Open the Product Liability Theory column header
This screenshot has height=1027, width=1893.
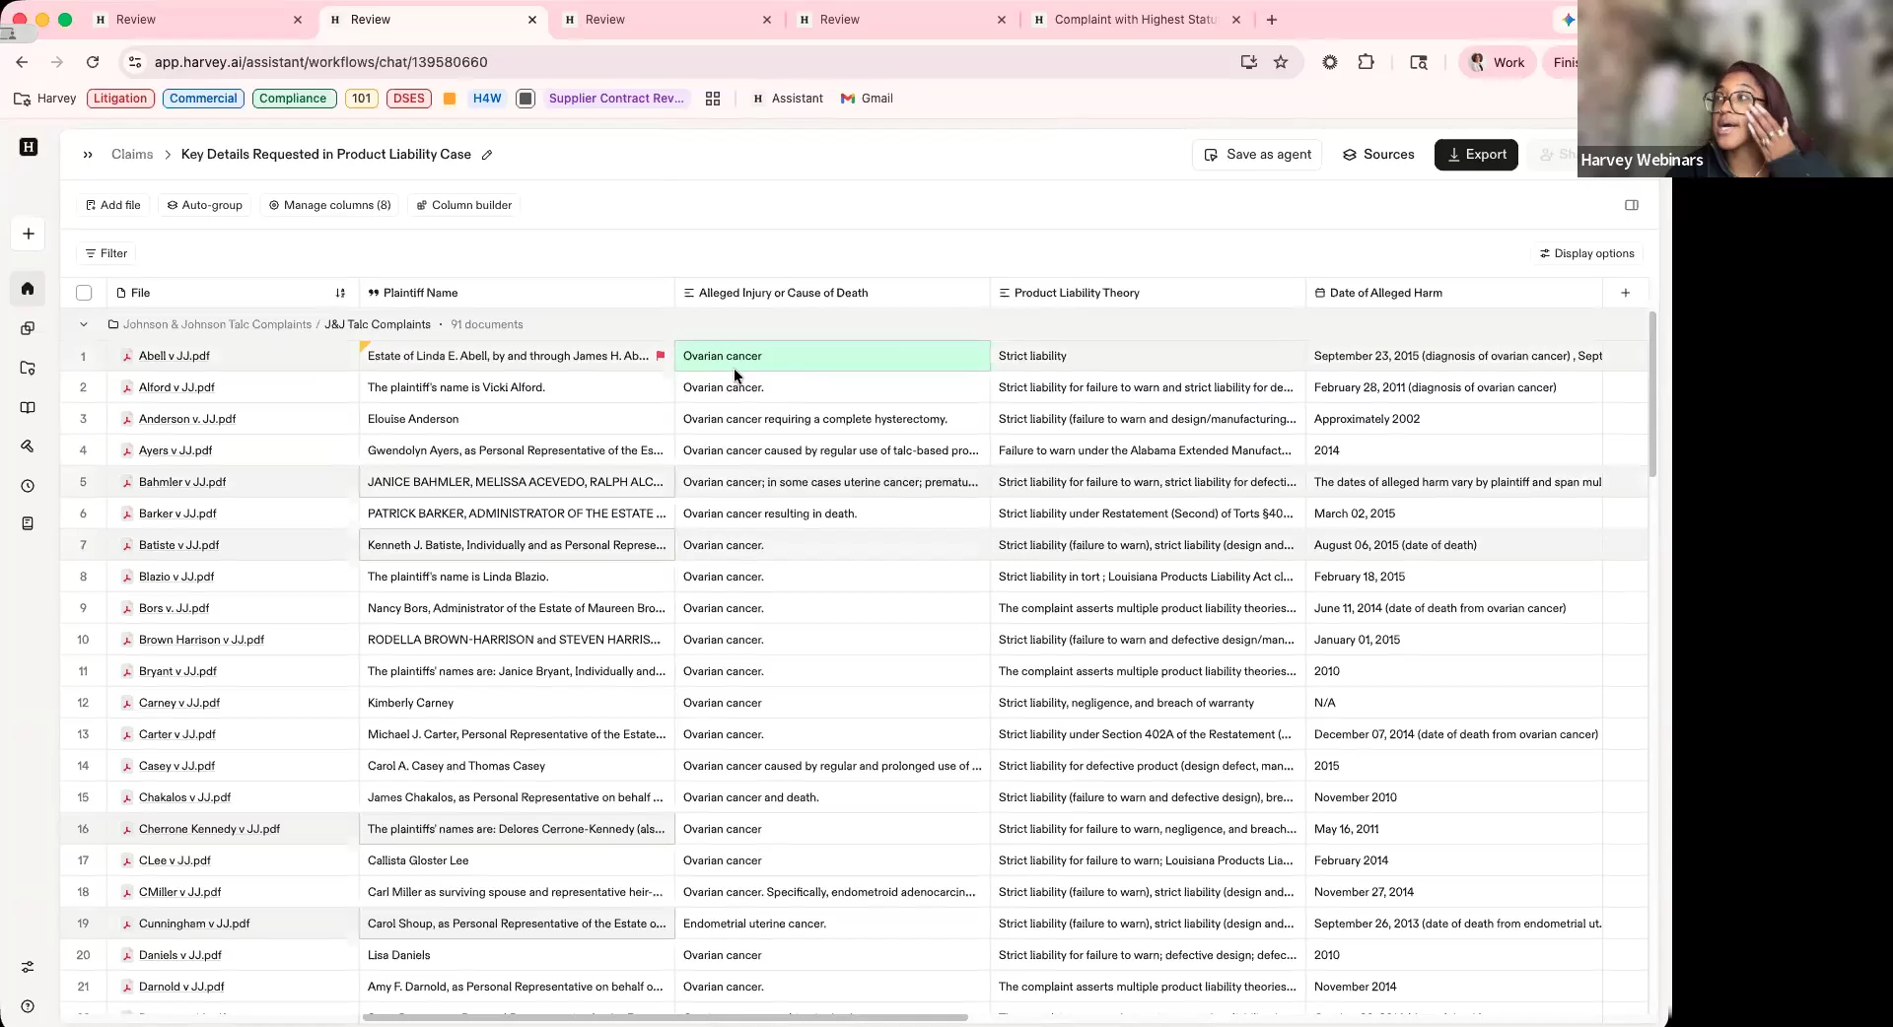click(x=1148, y=293)
